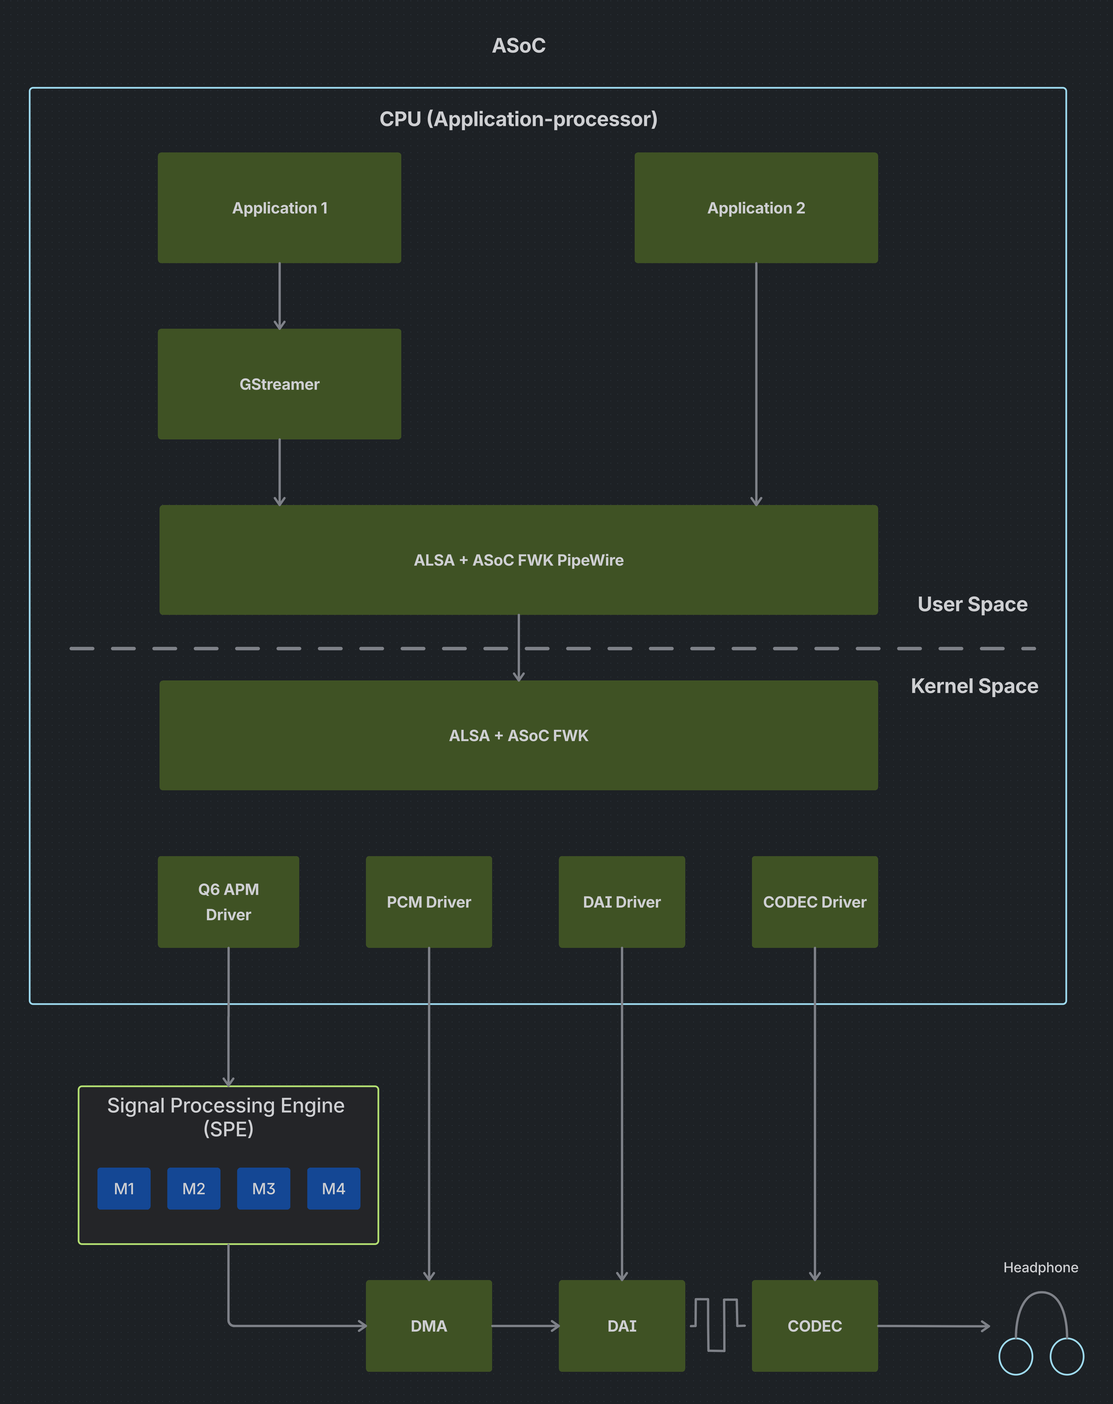The image size is (1113, 1404).
Task: Click the Headphone label text
Action: pos(1041,1267)
